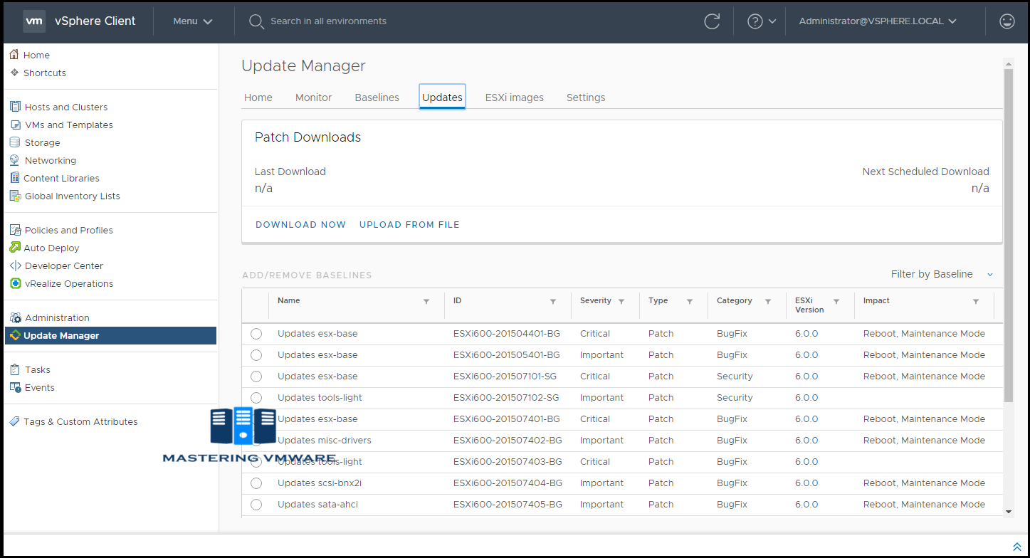1030x558 pixels.
Task: Switch to the Monitor tab
Action: pos(314,98)
